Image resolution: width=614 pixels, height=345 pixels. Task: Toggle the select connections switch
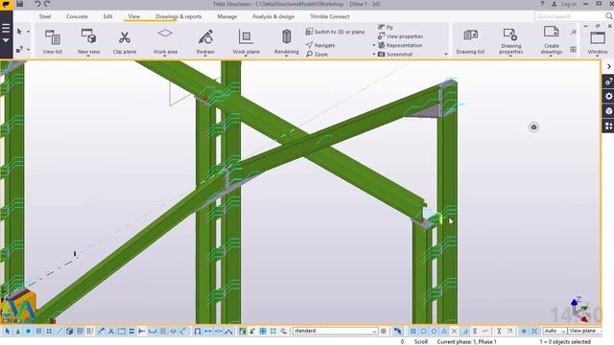[18, 331]
